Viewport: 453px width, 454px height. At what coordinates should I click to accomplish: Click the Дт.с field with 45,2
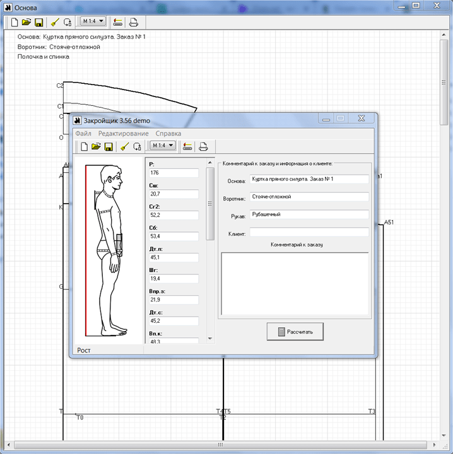tap(174, 321)
